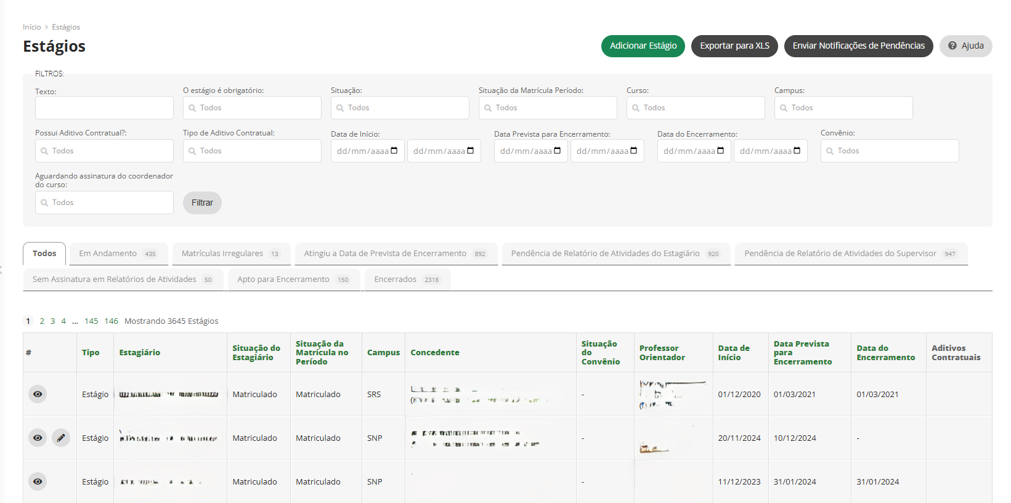Image resolution: width=1011 pixels, height=503 pixels.
Task: Open the Ajuda help button
Action: tap(965, 46)
